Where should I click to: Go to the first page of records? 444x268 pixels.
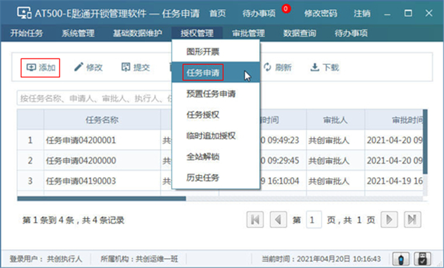click(255, 220)
